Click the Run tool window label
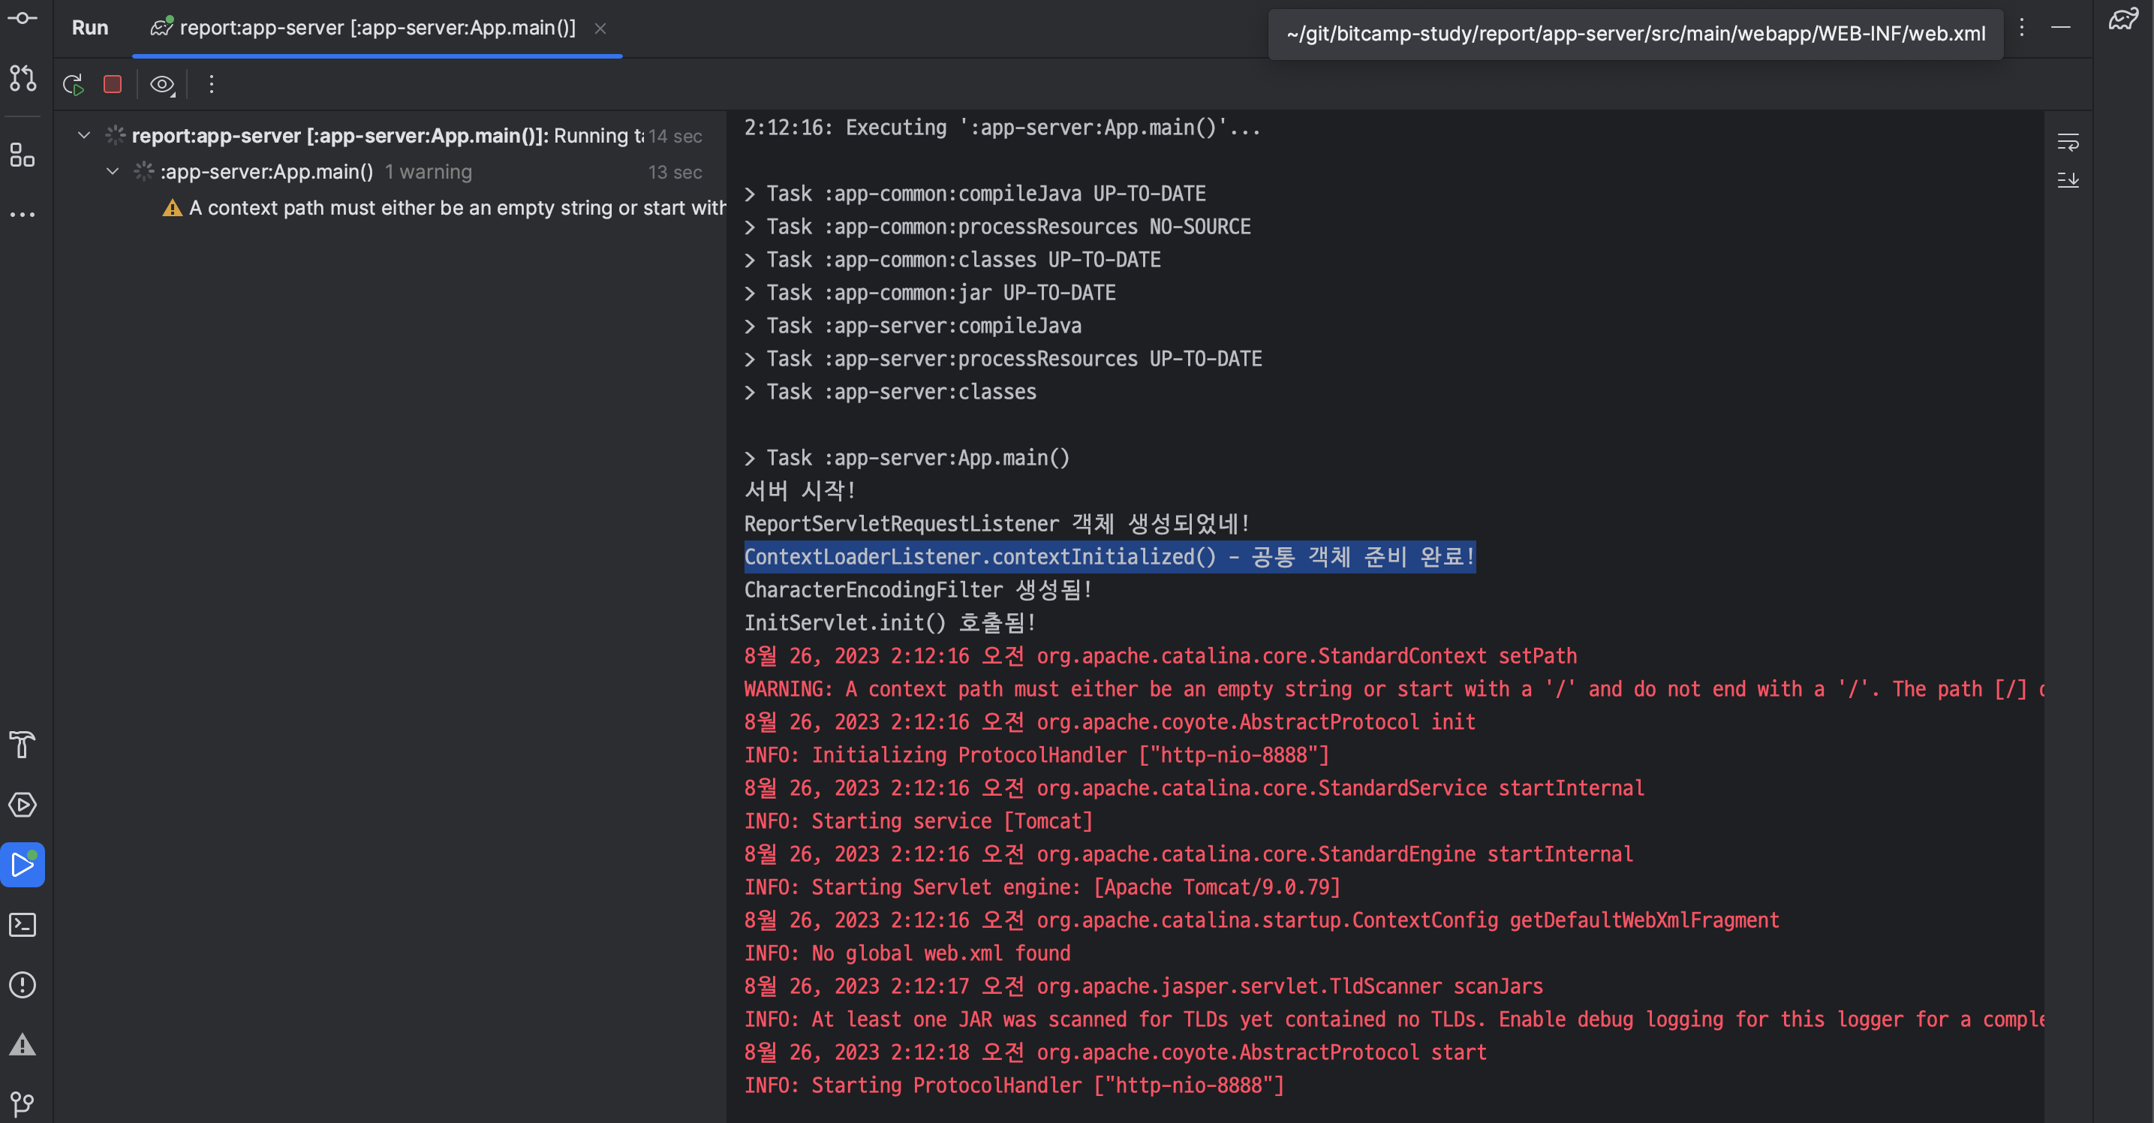 [89, 29]
